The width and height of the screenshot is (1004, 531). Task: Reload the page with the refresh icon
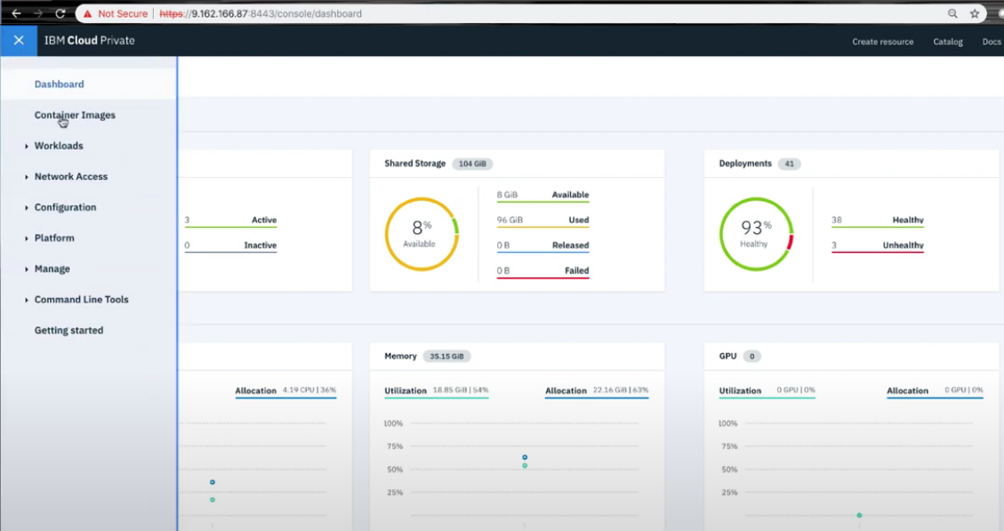click(x=60, y=13)
